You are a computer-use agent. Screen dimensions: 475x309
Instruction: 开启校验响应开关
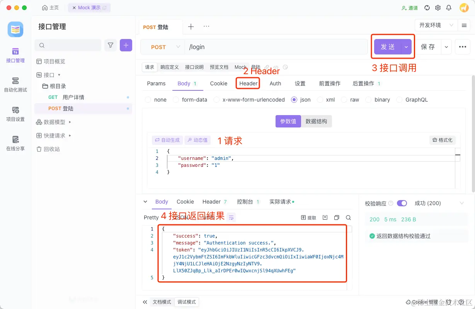coord(402,203)
